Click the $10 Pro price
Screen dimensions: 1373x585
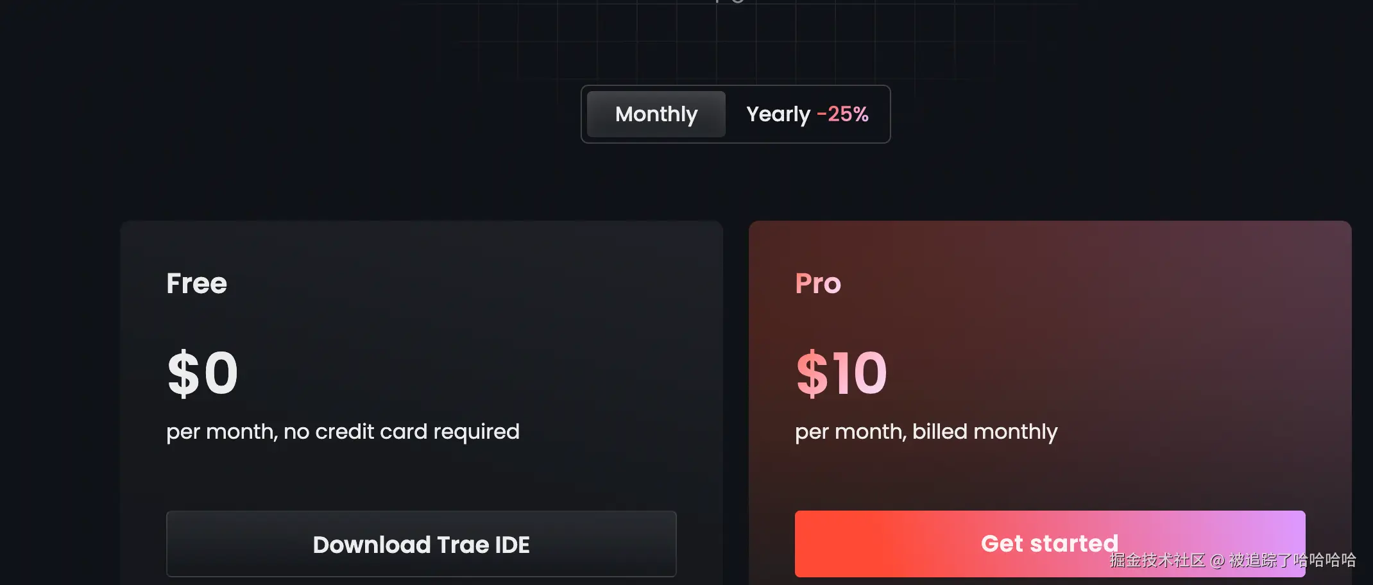point(841,373)
